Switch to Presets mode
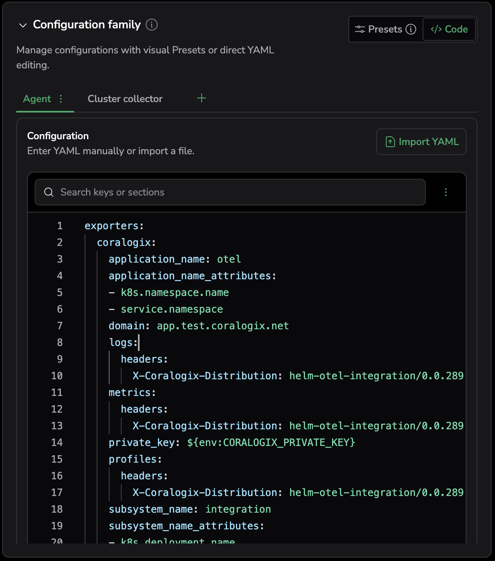The height and width of the screenshot is (561, 495). click(x=378, y=29)
